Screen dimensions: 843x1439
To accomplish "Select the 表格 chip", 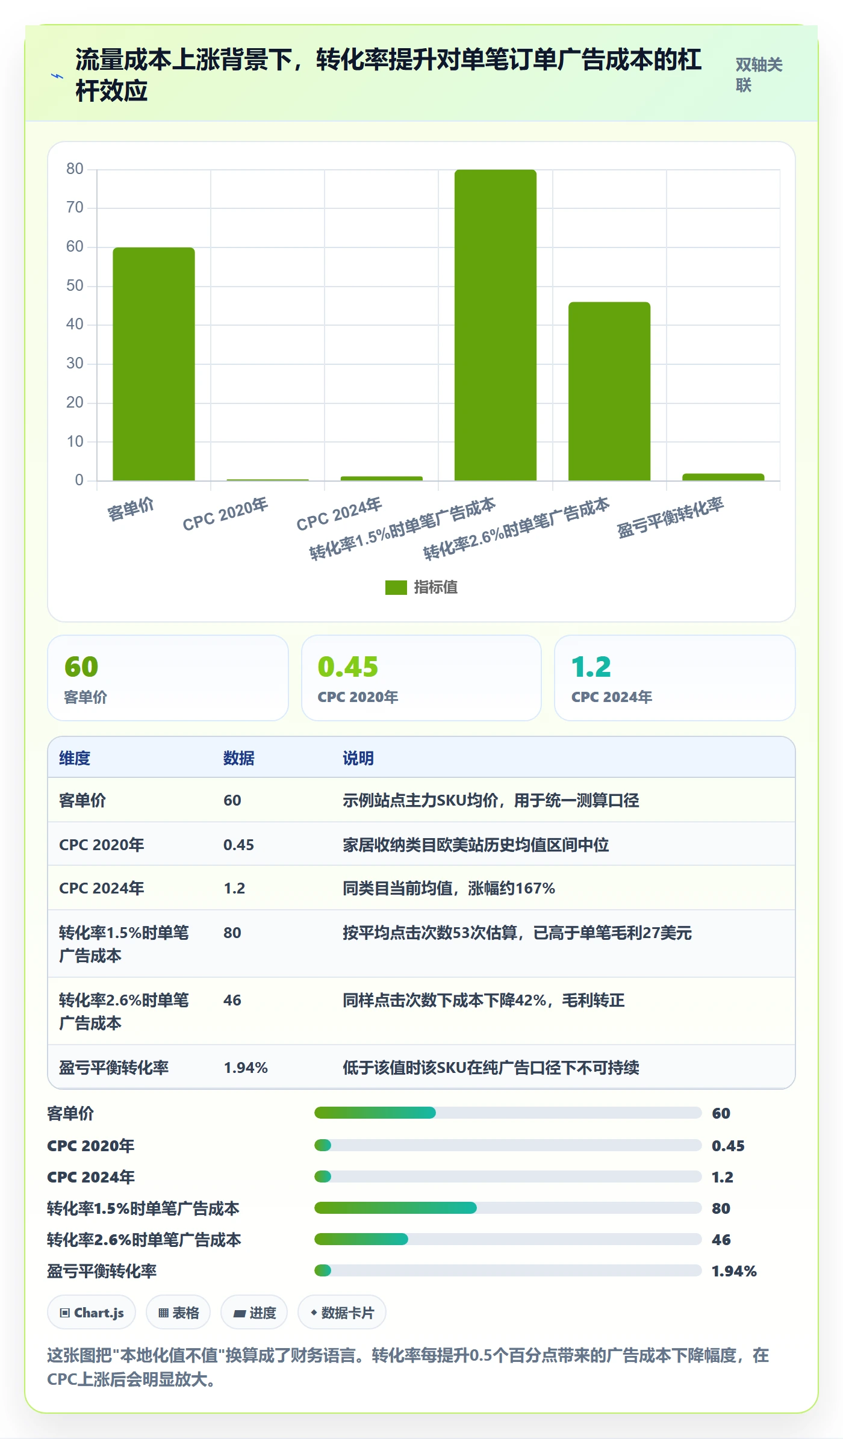I will pyautogui.click(x=178, y=1313).
